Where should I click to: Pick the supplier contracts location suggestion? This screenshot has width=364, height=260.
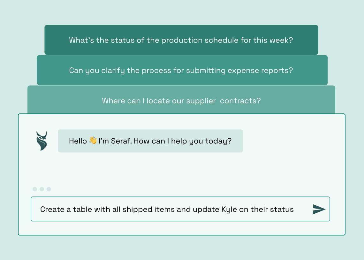pyautogui.click(x=181, y=101)
